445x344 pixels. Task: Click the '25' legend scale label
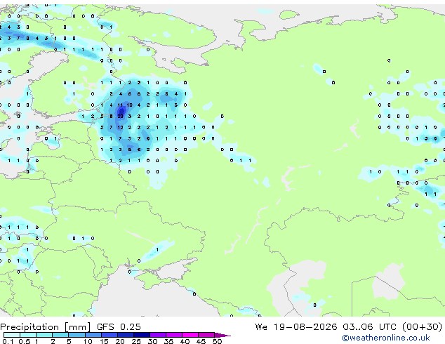[x=136, y=341]
